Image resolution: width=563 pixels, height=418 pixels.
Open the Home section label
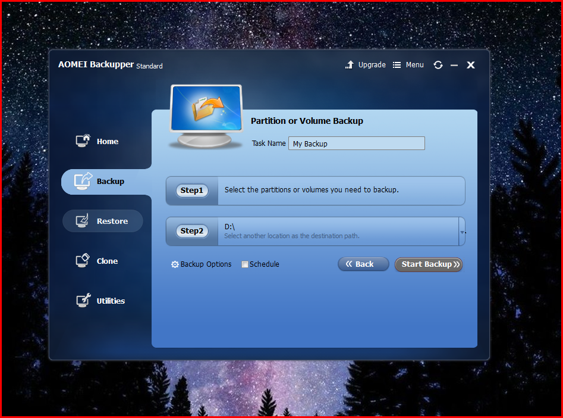pos(108,141)
